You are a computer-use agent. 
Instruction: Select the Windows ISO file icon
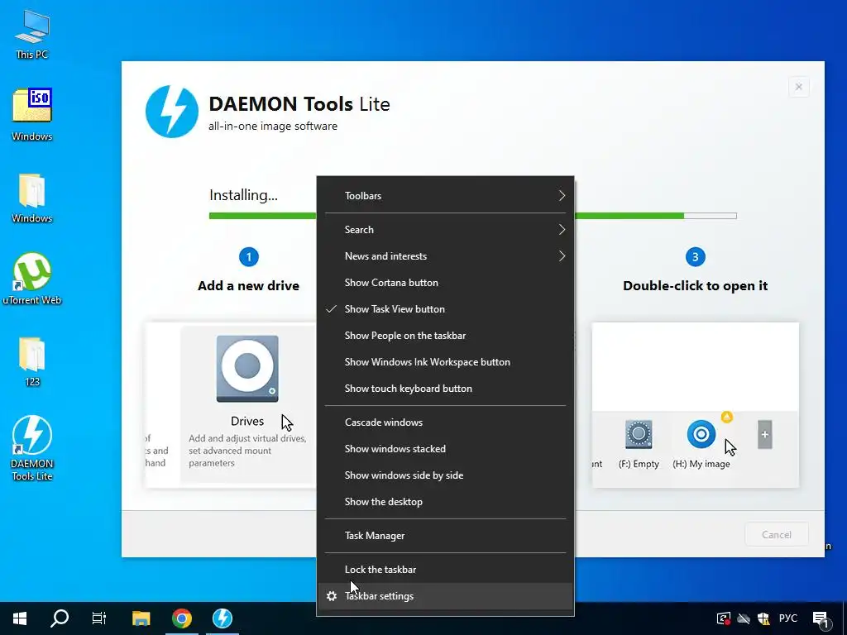[x=32, y=114]
